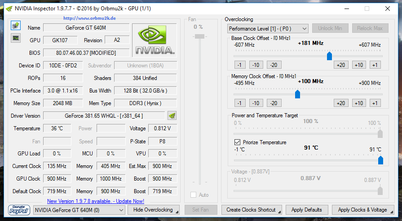Click the NVIDIA logo image

tap(155, 40)
